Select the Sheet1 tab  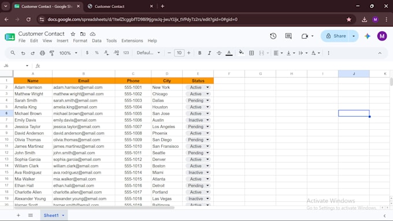tap(54, 215)
